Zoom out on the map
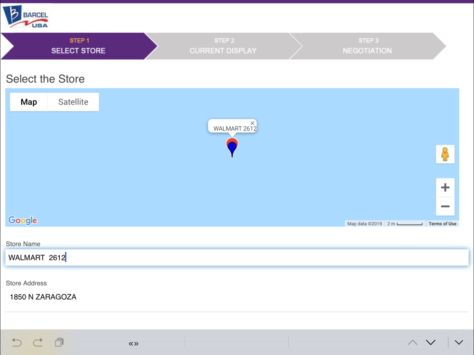Image resolution: width=474 pixels, height=355 pixels. [x=445, y=206]
